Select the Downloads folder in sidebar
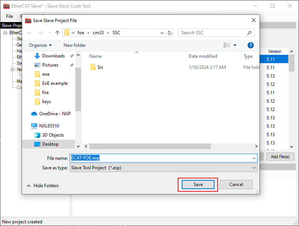Image resolution: width=299 pixels, height=226 pixels. pyautogui.click(x=53, y=56)
